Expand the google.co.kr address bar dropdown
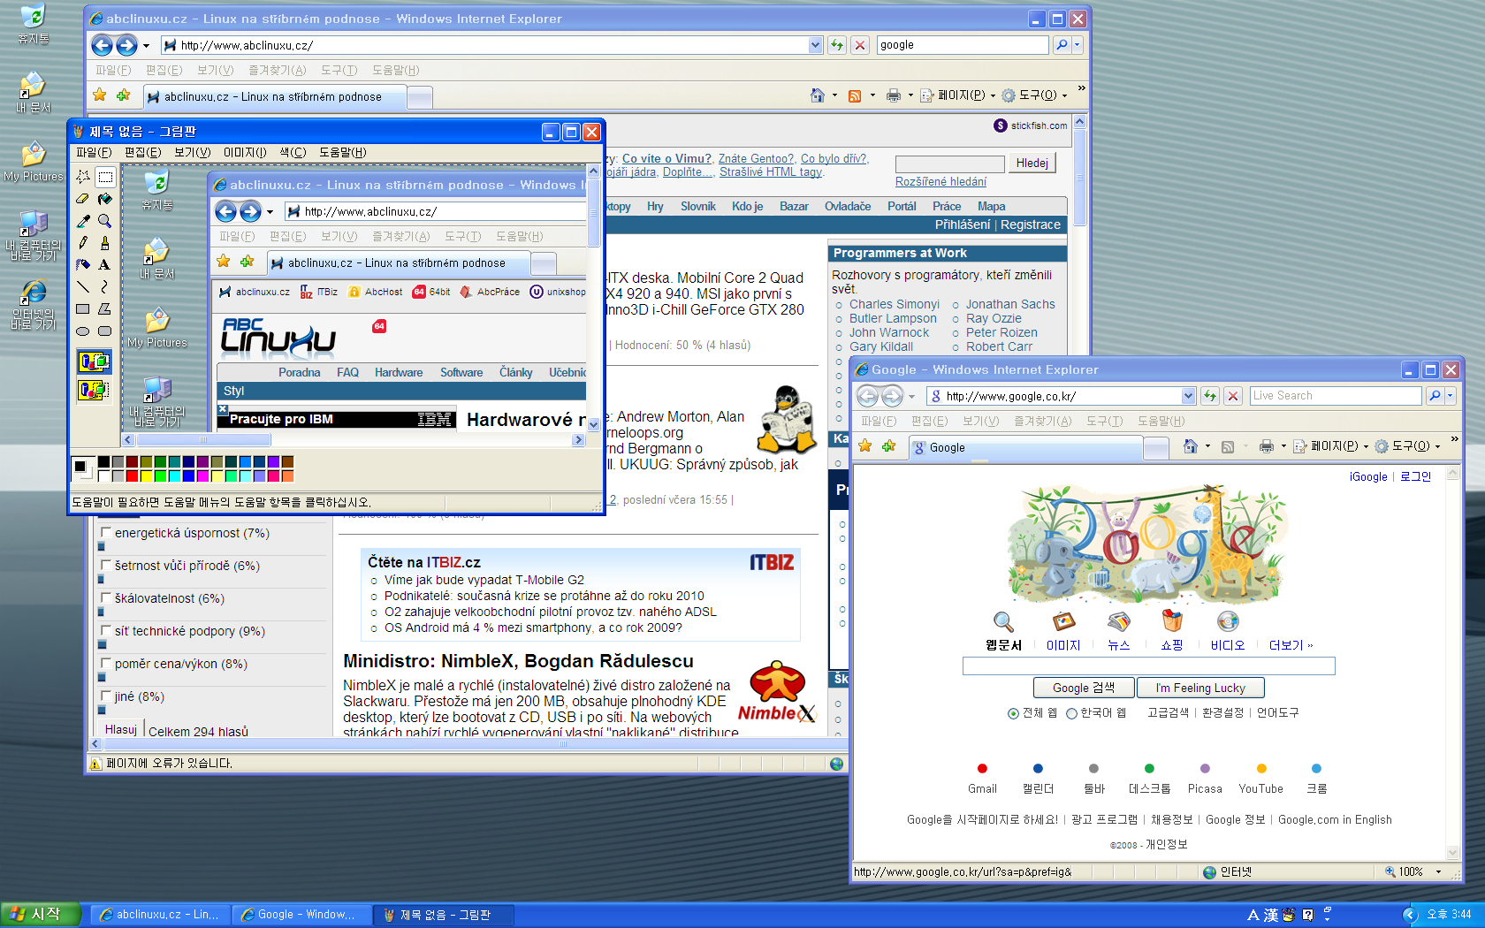 click(1188, 396)
